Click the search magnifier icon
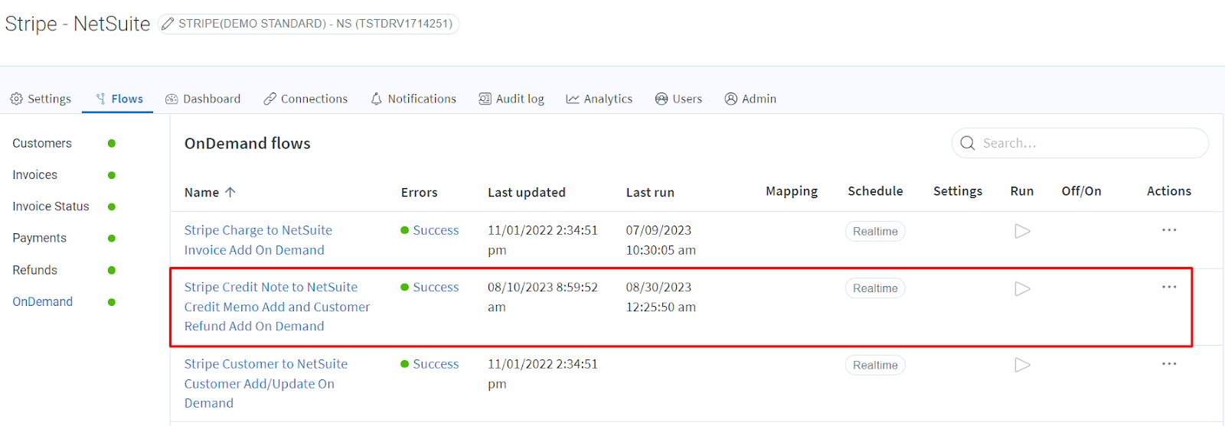The width and height of the screenshot is (1225, 426). (968, 143)
